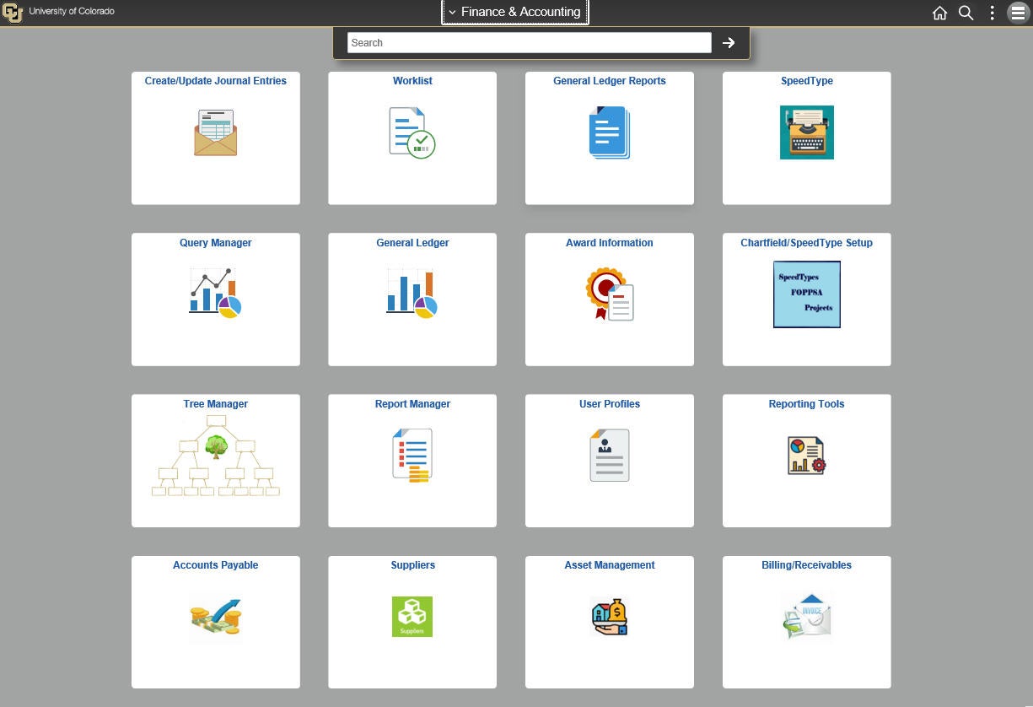
Task: Click the Worklist document checkmark icon
Action: [x=412, y=132]
